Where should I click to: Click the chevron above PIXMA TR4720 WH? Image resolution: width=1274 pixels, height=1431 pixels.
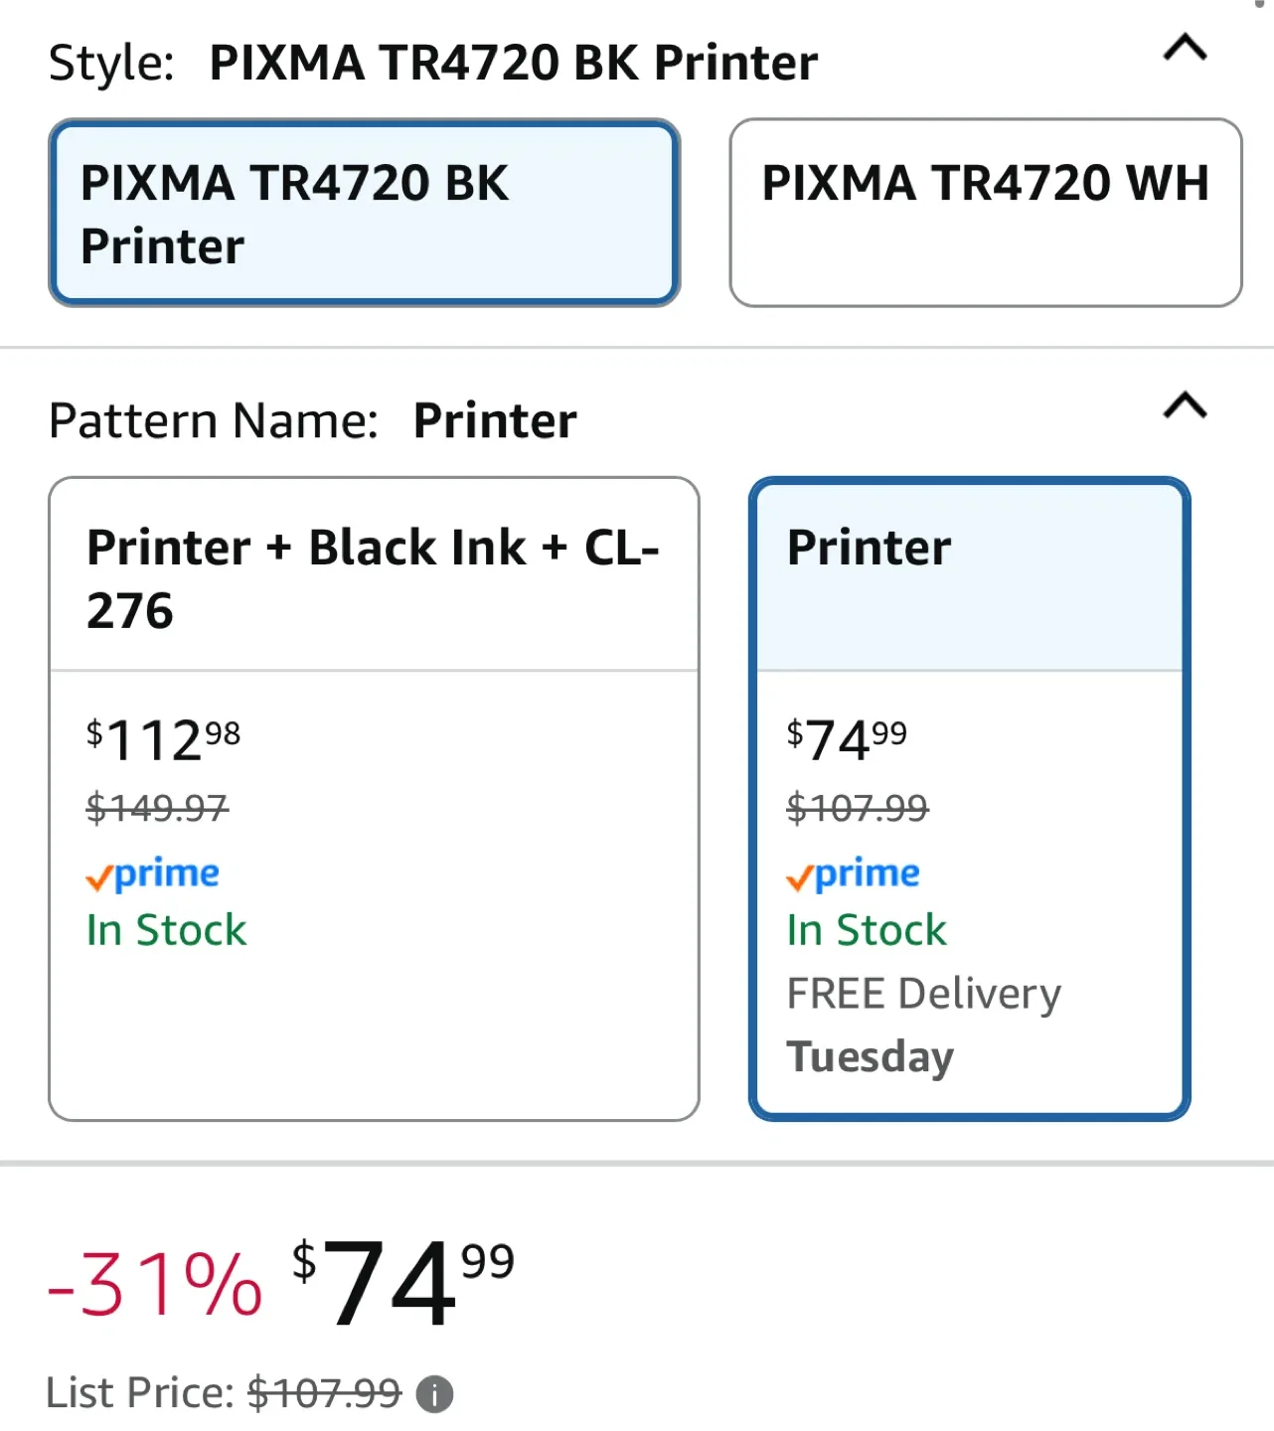click(1185, 50)
